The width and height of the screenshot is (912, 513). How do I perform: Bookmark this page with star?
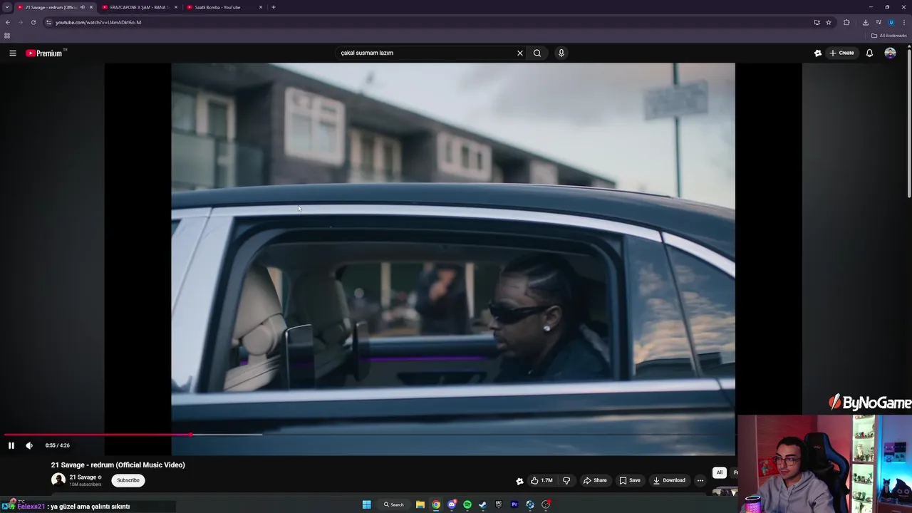[x=829, y=22]
